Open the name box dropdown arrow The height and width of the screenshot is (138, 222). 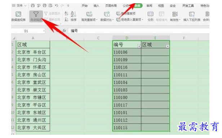(x=44, y=31)
